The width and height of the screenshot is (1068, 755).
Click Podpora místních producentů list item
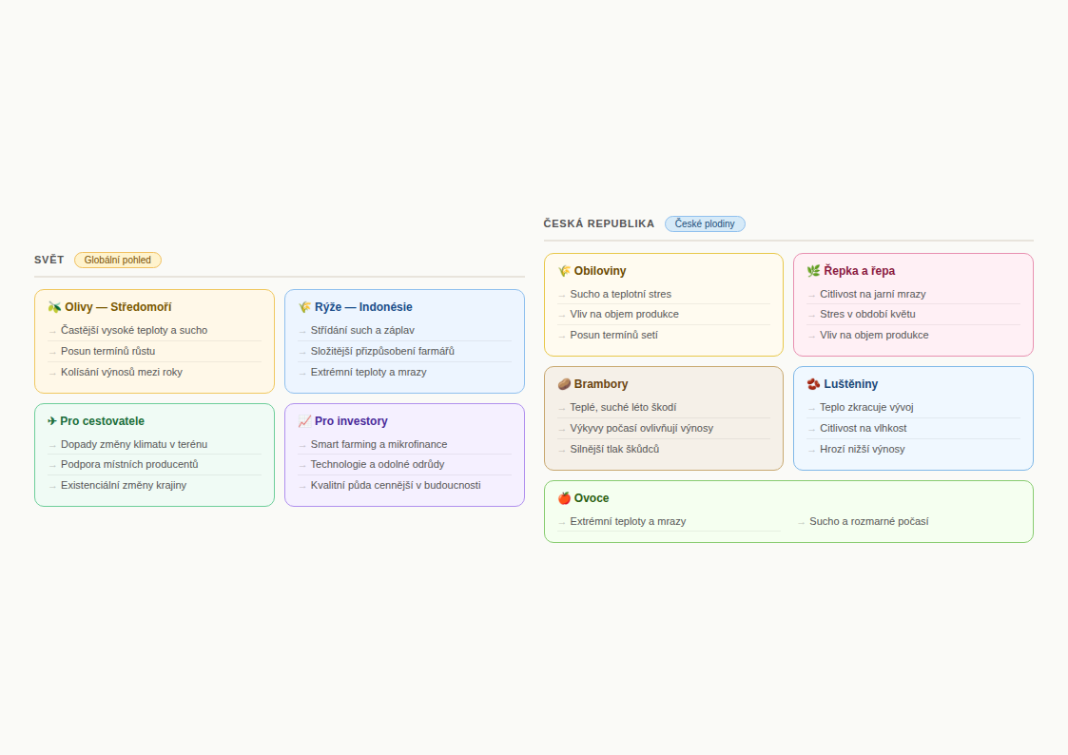(129, 464)
